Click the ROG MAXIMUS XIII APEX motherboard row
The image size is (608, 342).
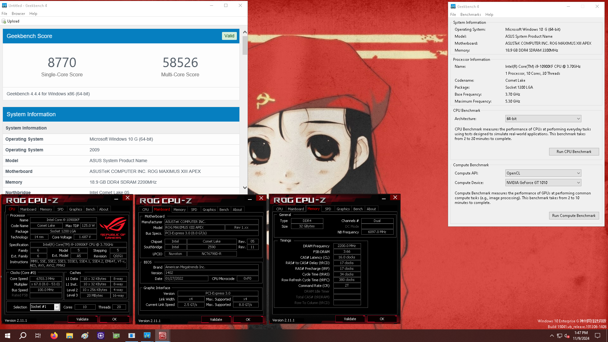pos(121,171)
